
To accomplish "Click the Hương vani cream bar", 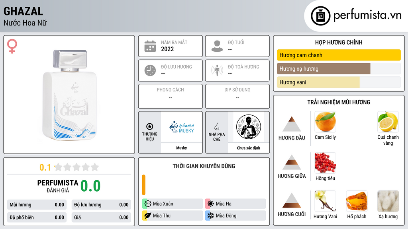I will [x=318, y=82].
